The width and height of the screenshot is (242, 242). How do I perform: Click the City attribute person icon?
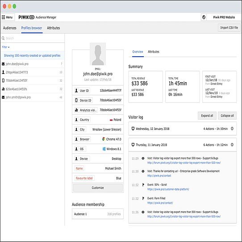click(76, 129)
